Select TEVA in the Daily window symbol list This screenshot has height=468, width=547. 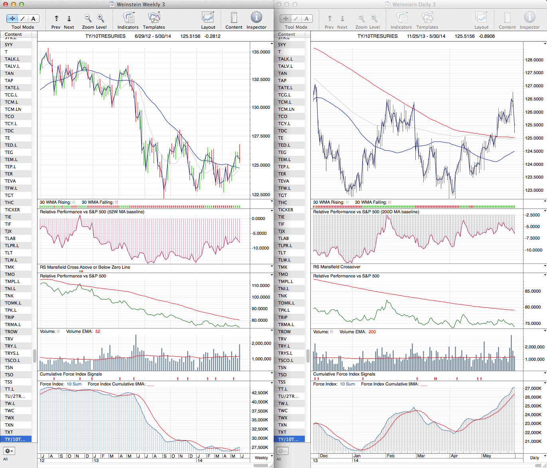point(284,181)
